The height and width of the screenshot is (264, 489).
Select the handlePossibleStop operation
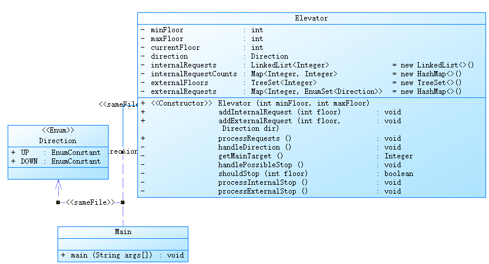[x=271, y=165]
